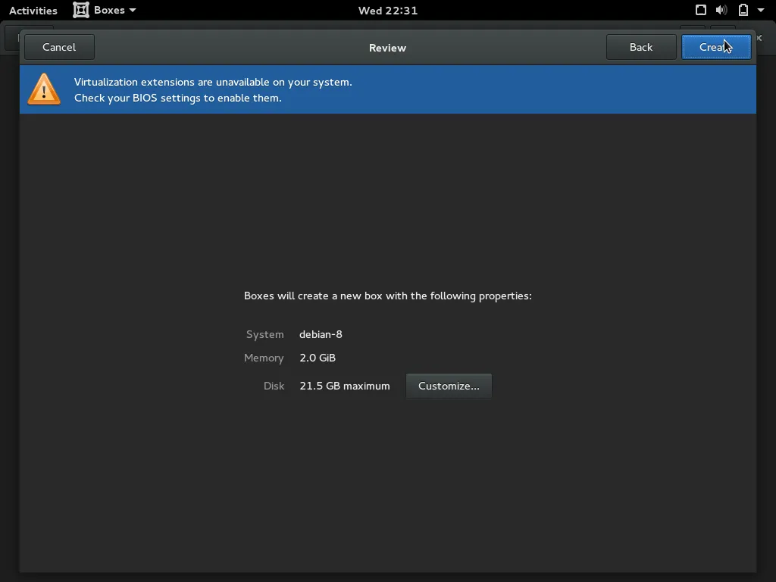Click the debian-8 system value

pos(321,334)
